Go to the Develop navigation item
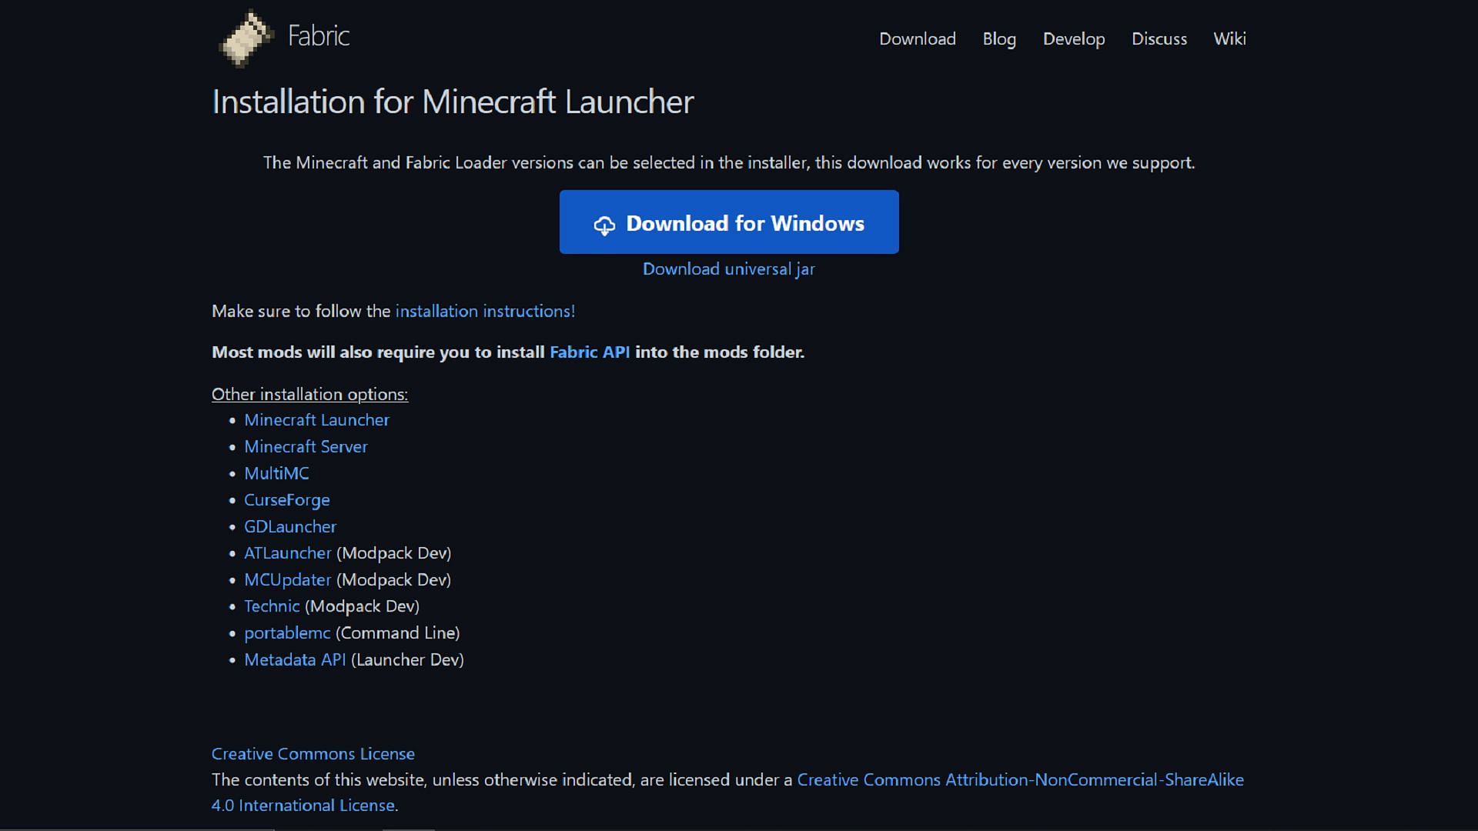1478x831 pixels. 1074,38
